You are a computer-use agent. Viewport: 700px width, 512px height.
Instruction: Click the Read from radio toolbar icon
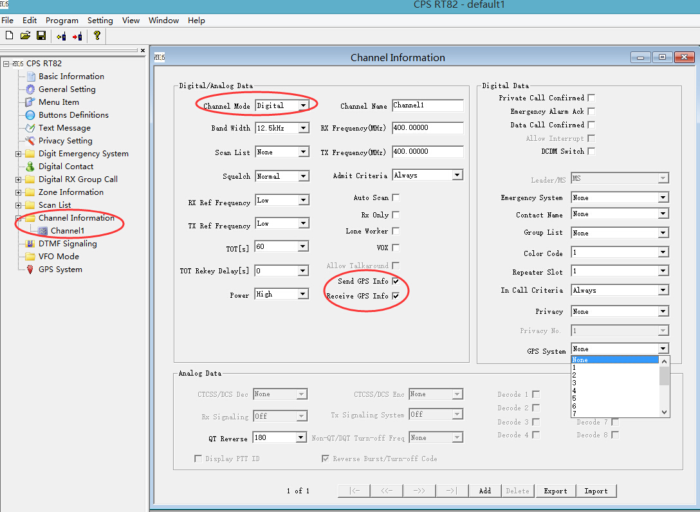click(61, 36)
